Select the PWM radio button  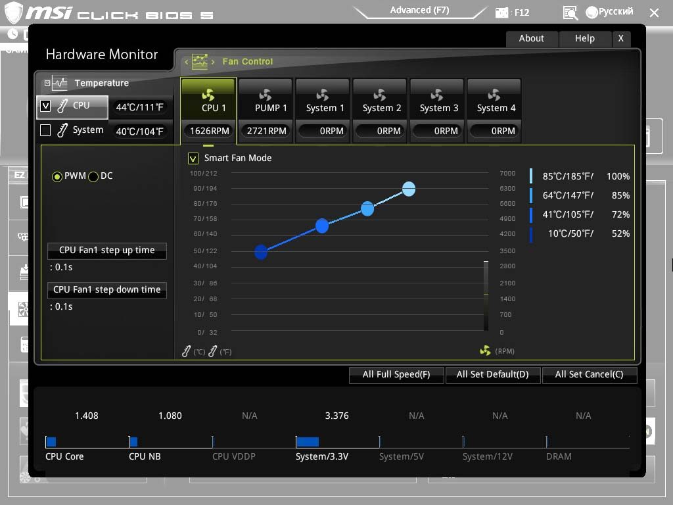pyautogui.click(x=57, y=176)
